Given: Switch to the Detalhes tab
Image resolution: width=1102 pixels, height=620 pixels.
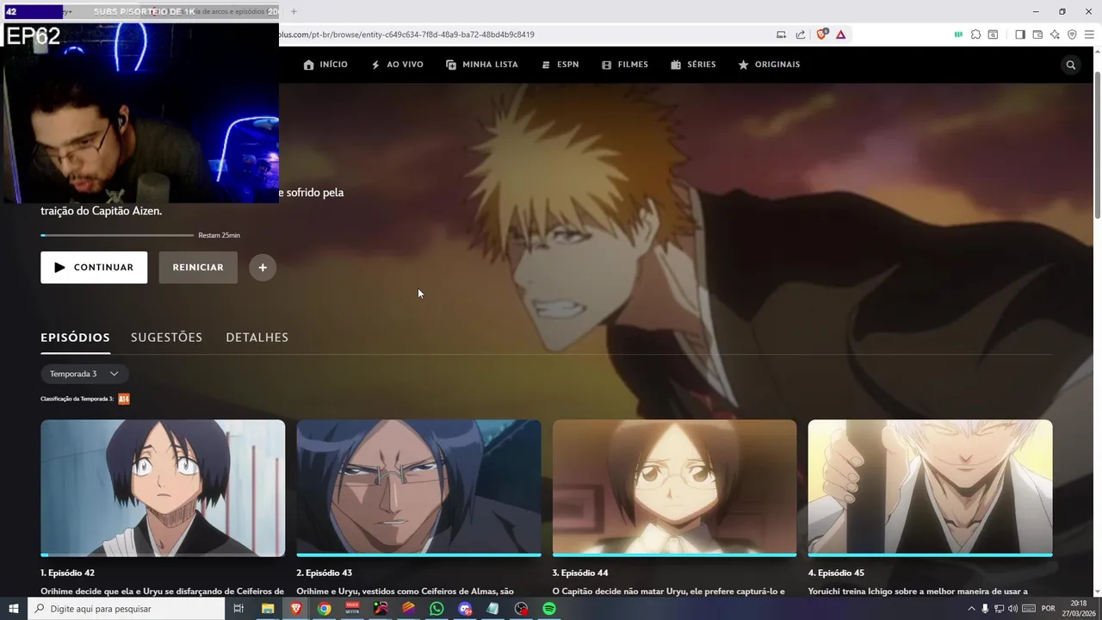Looking at the screenshot, I should click(257, 338).
